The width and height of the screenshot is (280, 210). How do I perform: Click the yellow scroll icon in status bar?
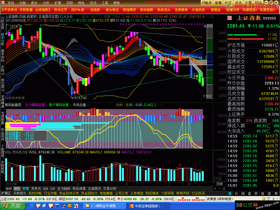click(264, 199)
